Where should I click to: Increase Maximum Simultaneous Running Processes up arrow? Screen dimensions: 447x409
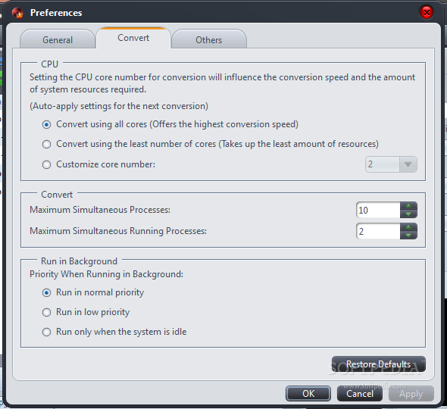tap(408, 227)
